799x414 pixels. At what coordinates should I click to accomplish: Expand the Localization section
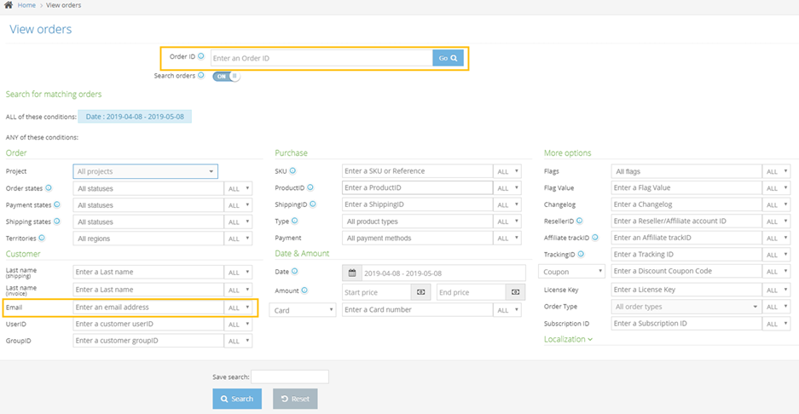pyautogui.click(x=568, y=339)
